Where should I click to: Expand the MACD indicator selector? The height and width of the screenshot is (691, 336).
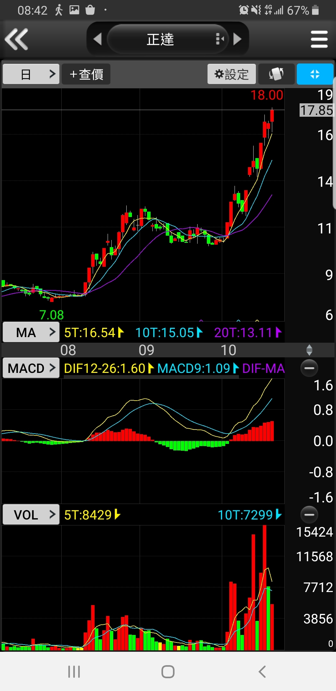tap(31, 368)
